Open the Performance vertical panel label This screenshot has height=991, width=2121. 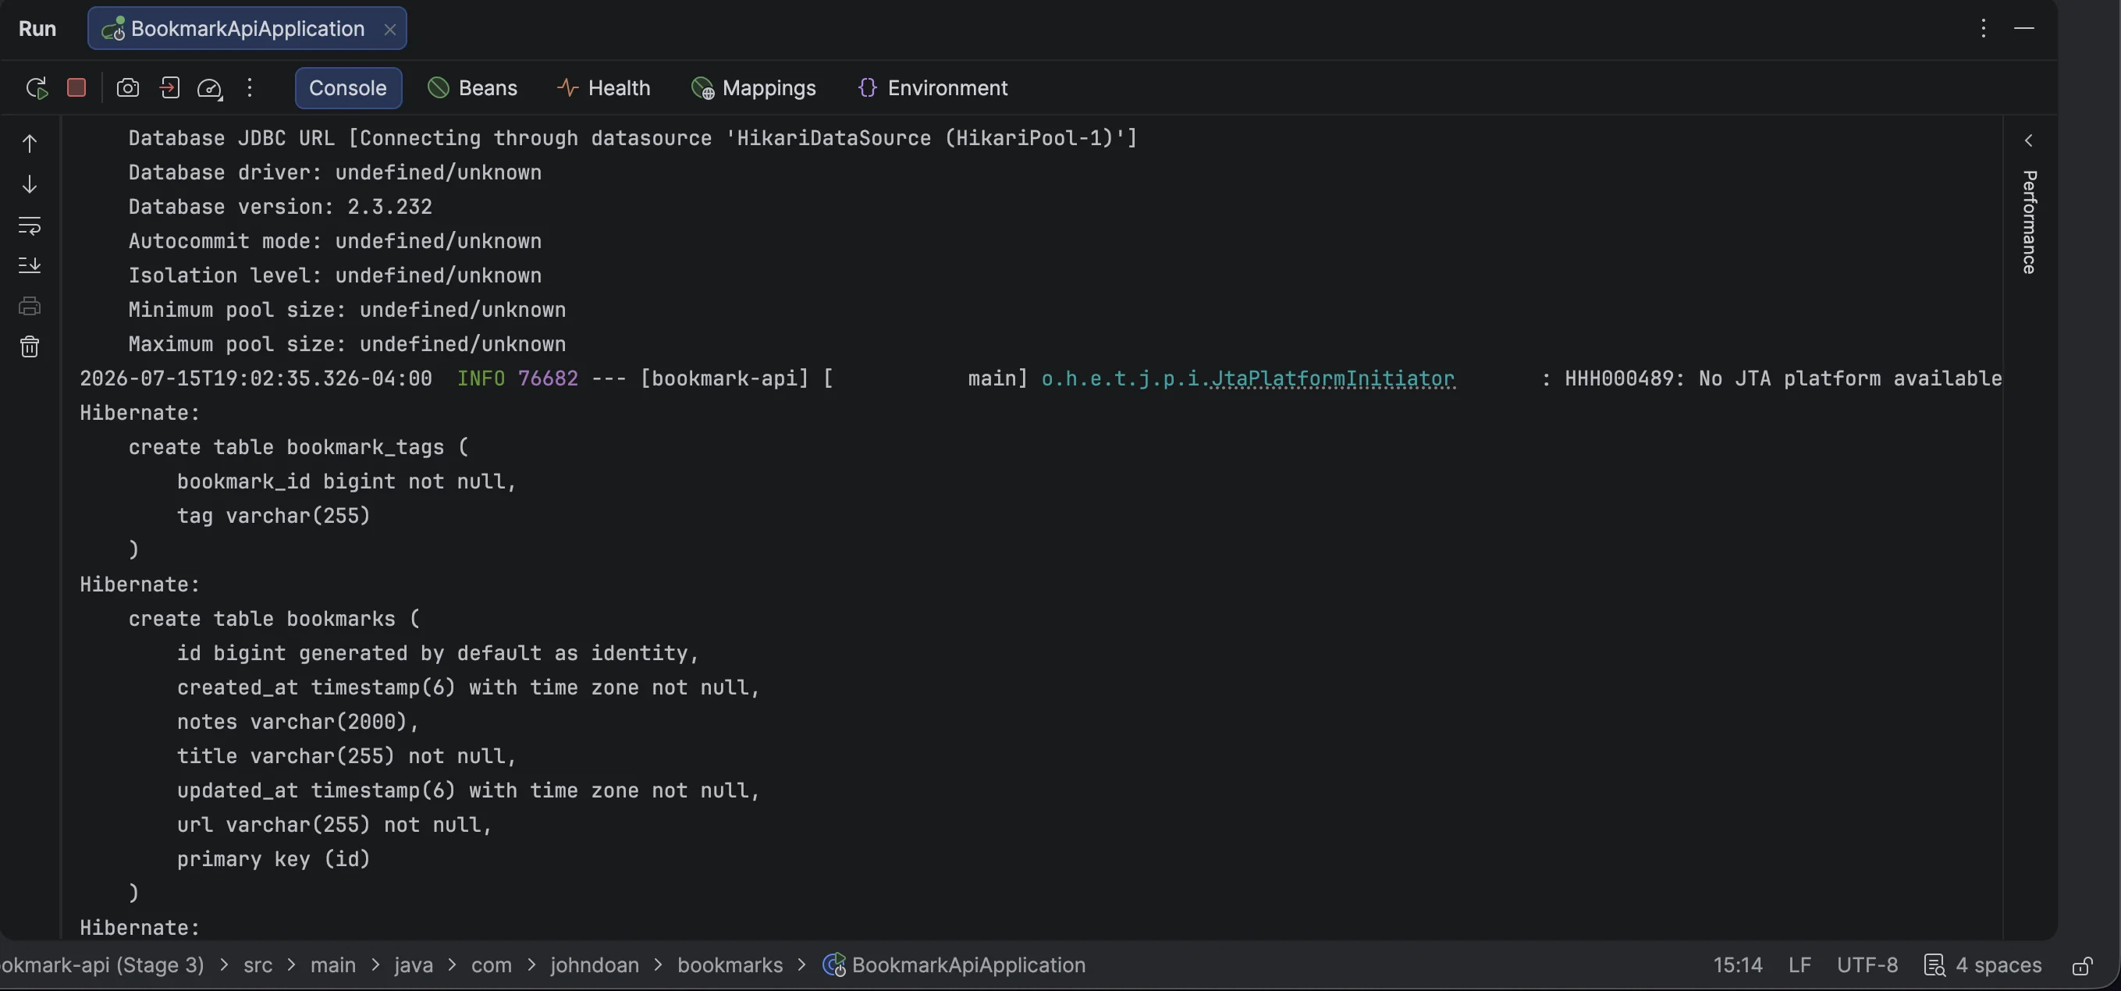(x=2030, y=222)
